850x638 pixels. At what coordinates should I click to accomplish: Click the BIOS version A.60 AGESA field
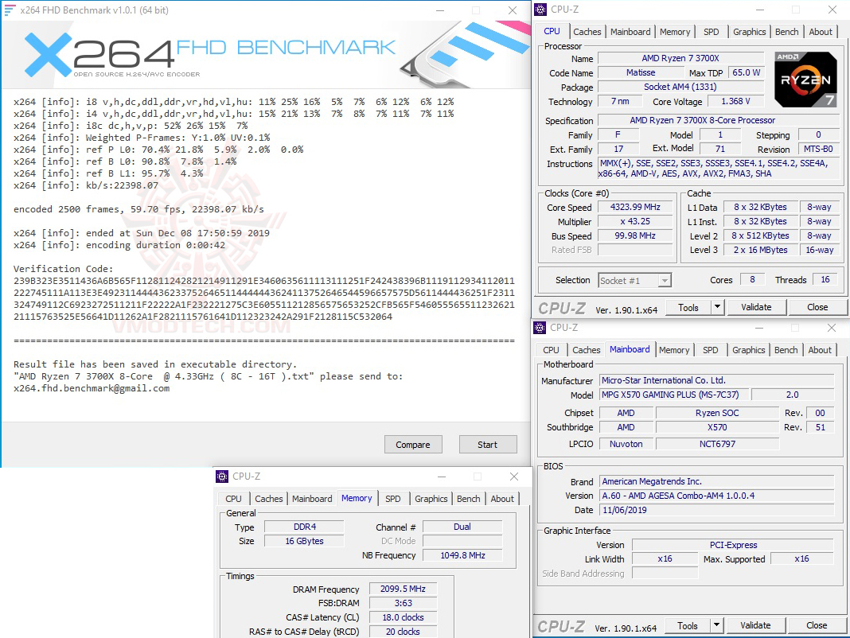click(716, 496)
